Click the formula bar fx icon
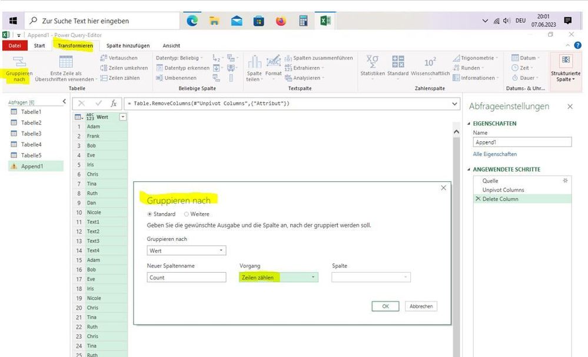The image size is (588, 357). 113,103
